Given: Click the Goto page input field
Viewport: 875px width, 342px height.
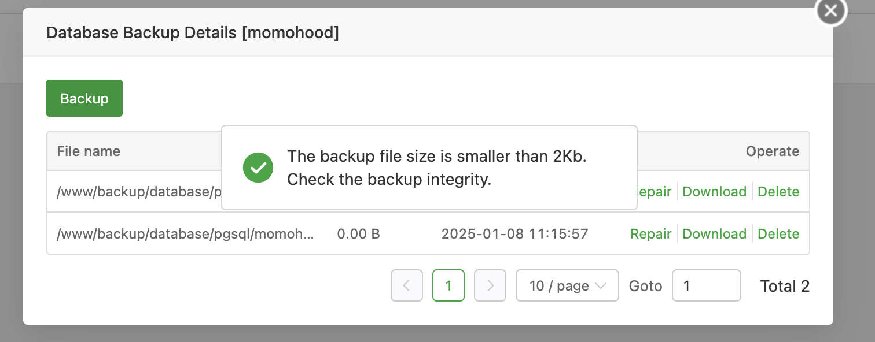Looking at the screenshot, I should [706, 285].
